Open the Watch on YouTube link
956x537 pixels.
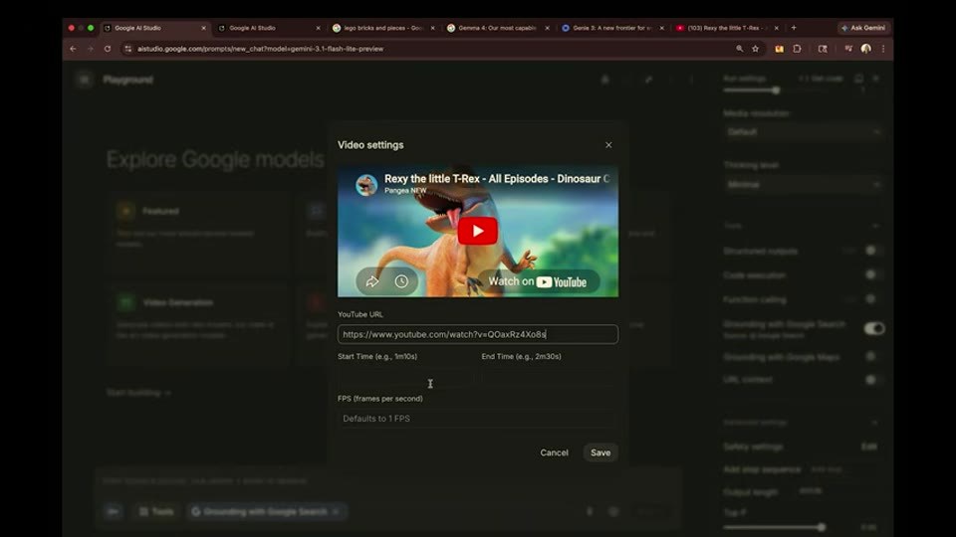tap(538, 281)
